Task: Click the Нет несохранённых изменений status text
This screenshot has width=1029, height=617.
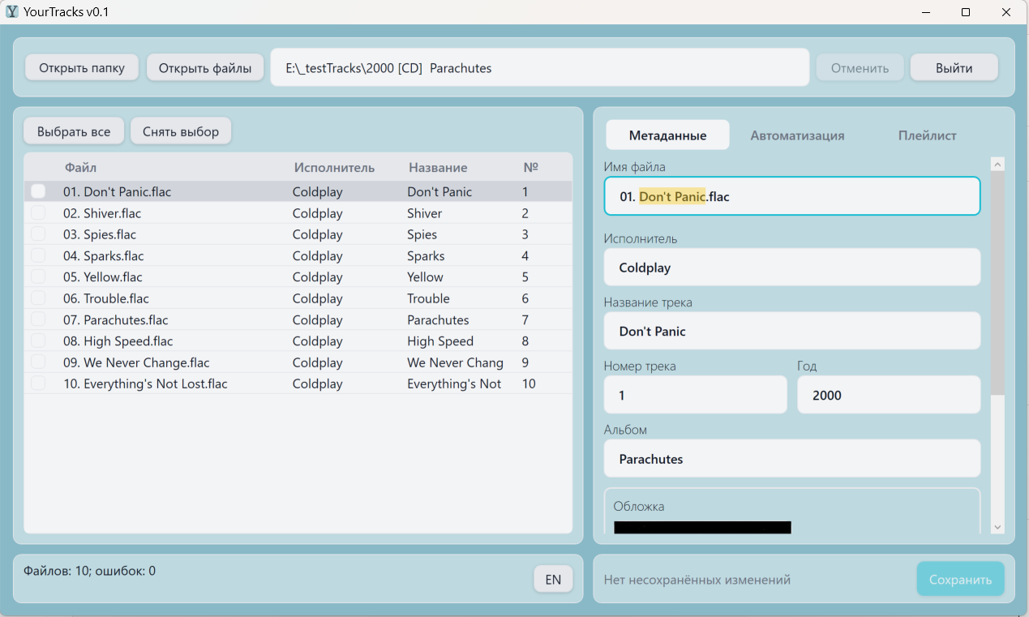Action: point(697,580)
